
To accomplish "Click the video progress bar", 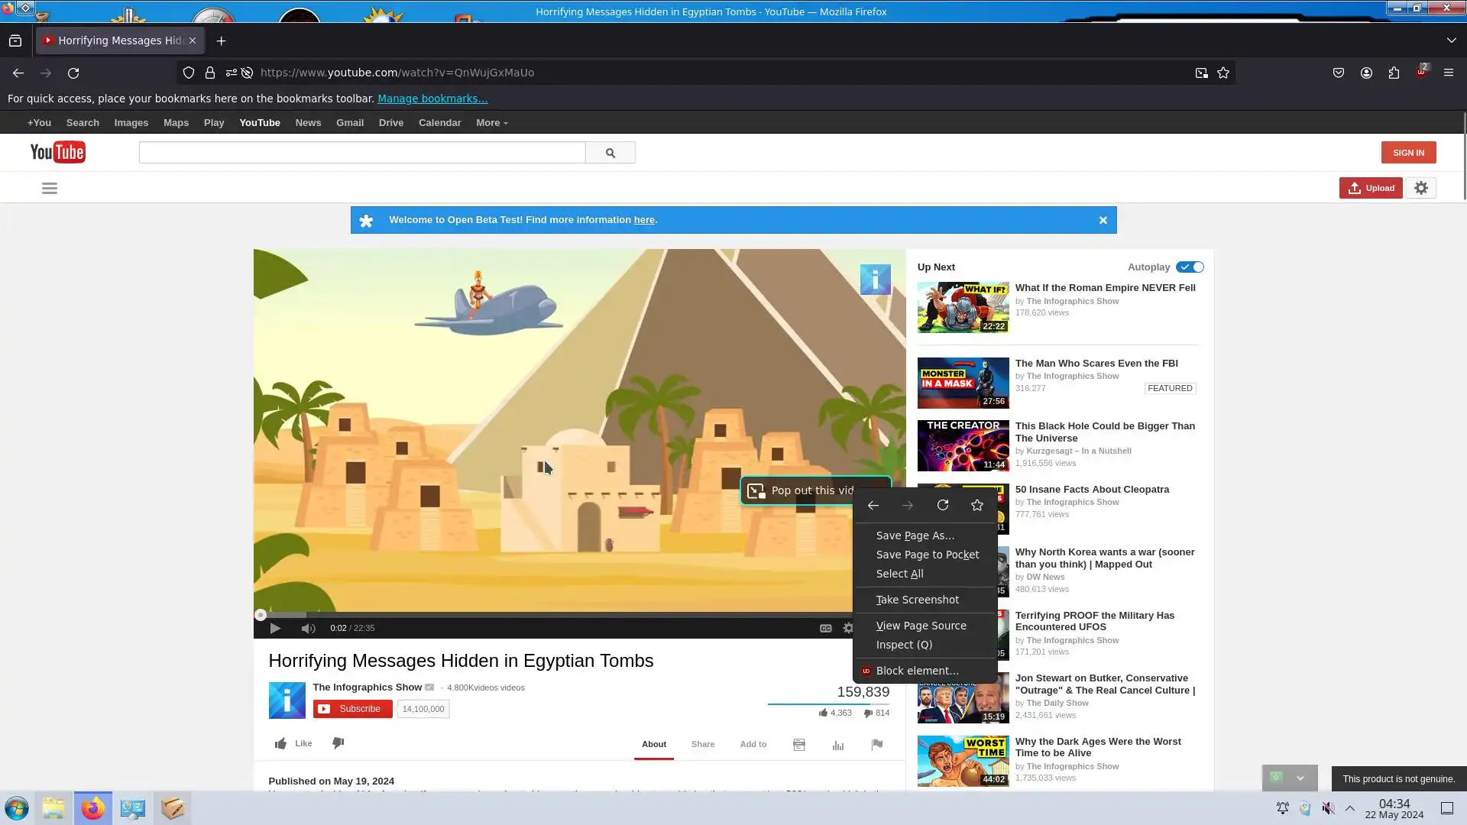I will pos(535,615).
